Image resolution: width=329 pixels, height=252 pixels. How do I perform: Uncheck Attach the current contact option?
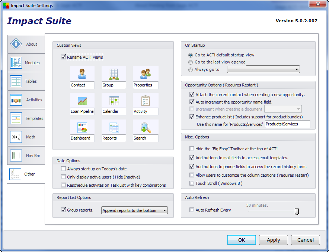click(192, 94)
